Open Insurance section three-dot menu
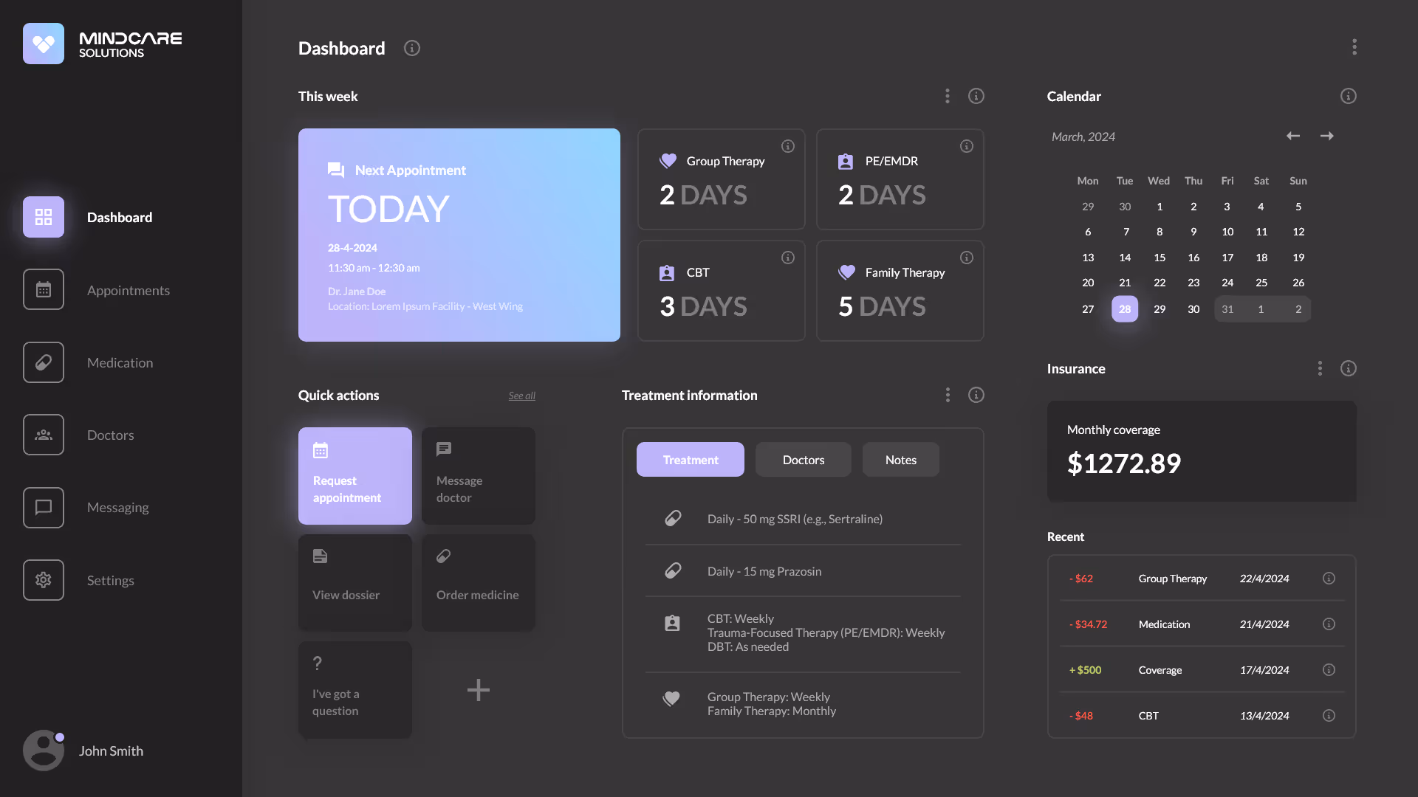1418x797 pixels. pyautogui.click(x=1320, y=368)
